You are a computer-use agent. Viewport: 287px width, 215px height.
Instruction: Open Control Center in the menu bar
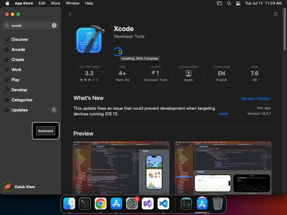click(238, 3)
